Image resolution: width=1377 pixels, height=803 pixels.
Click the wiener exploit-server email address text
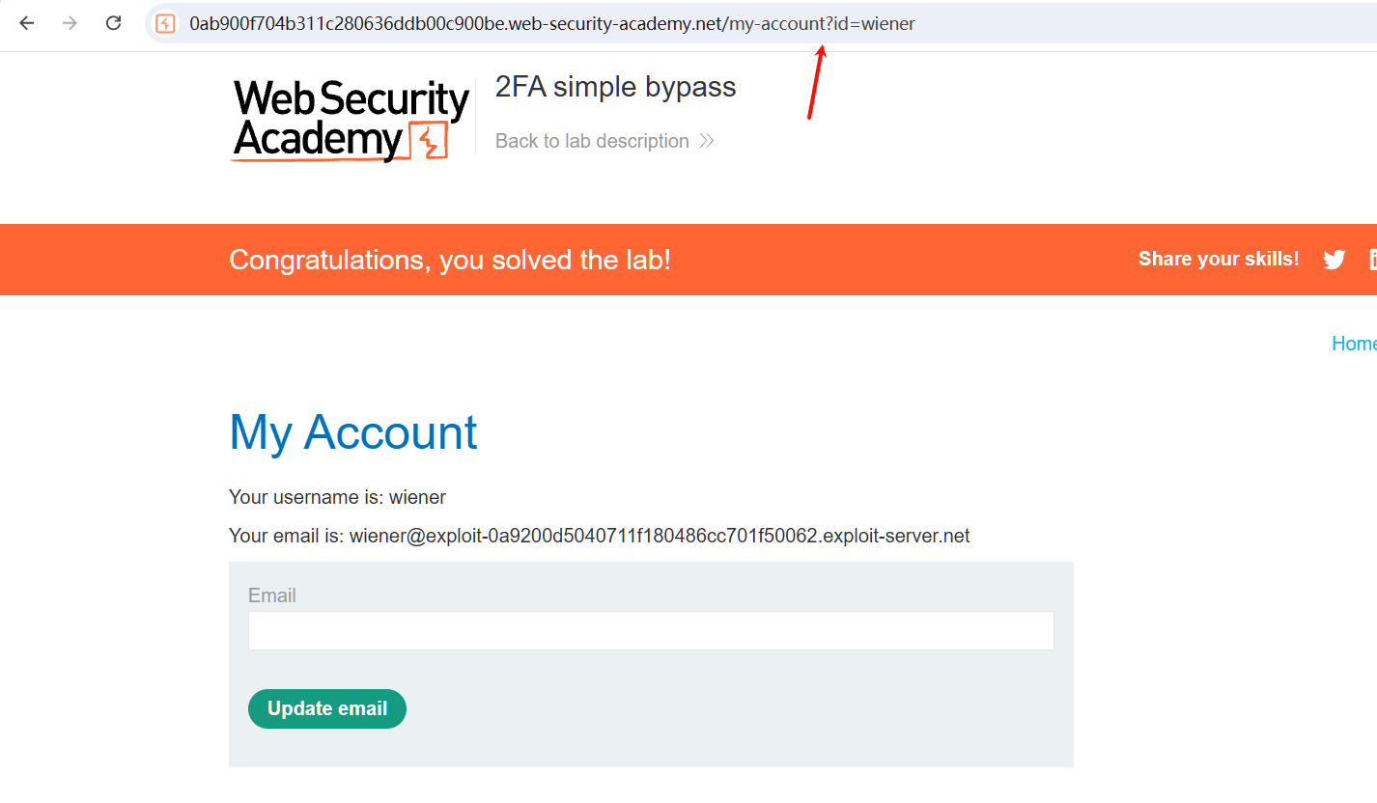point(659,536)
